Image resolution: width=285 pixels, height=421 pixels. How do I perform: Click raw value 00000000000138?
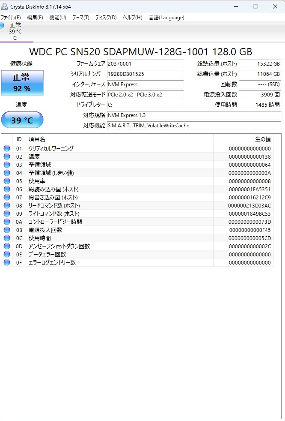click(249, 157)
